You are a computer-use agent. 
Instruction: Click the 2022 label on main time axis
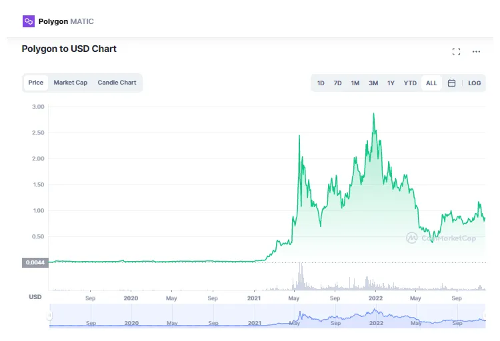[375, 298]
